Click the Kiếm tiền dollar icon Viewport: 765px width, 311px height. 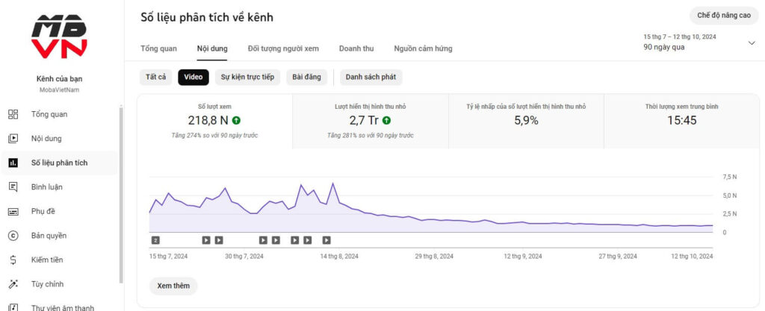(13, 260)
